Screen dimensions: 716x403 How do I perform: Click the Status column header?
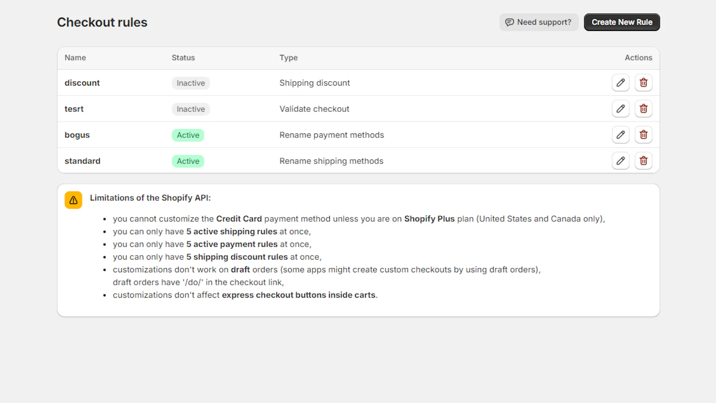tap(183, 58)
